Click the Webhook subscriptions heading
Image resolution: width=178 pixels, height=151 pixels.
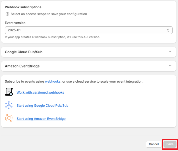23,7
